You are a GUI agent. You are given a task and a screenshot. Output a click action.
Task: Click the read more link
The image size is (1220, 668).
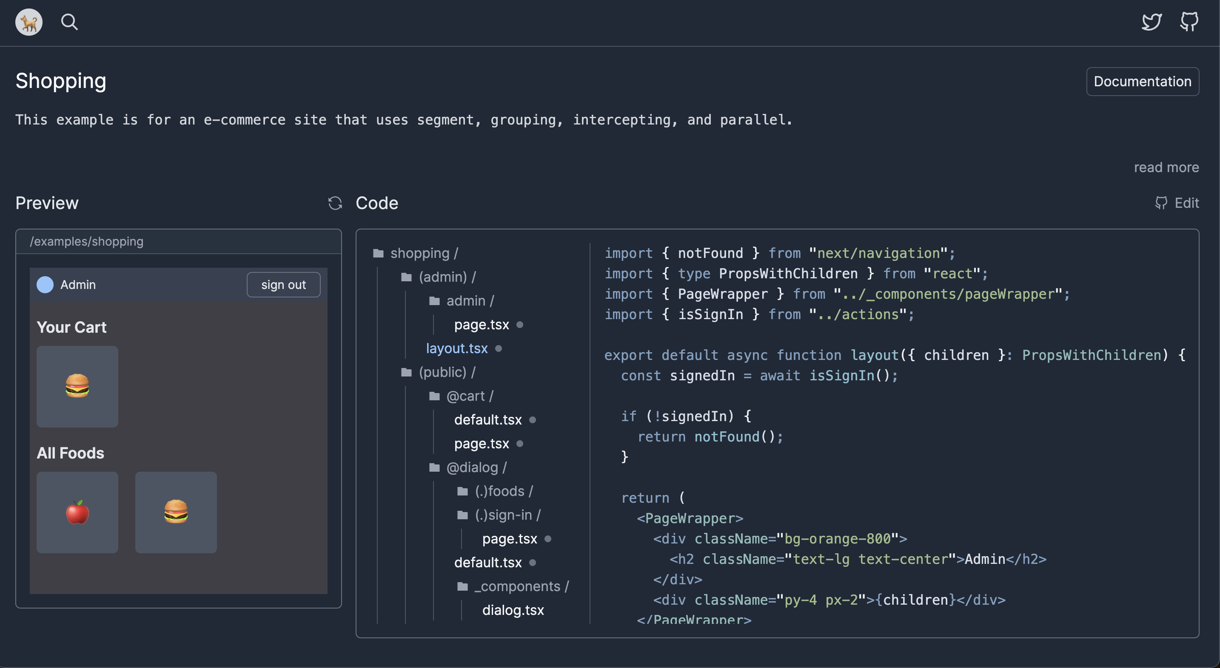coord(1166,167)
